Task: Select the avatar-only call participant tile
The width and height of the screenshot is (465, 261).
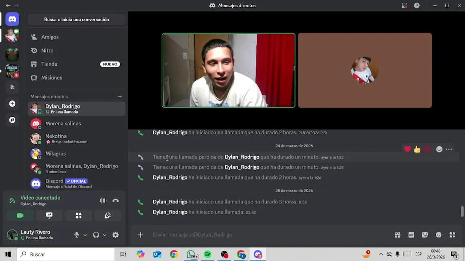Action: pos(365,70)
